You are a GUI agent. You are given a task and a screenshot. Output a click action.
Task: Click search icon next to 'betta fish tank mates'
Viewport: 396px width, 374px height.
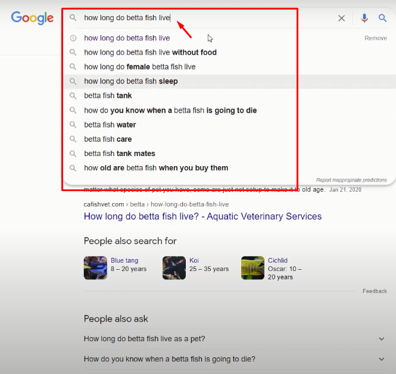(x=73, y=154)
